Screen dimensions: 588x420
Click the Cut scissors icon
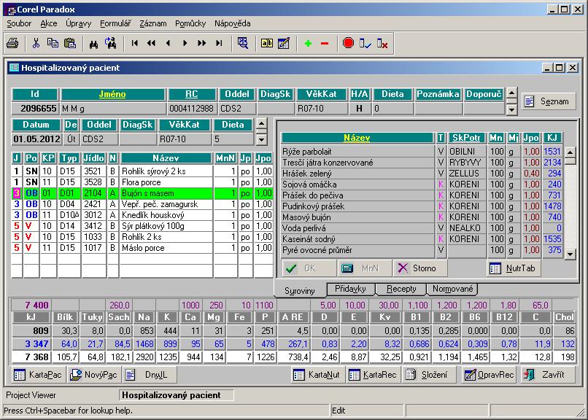point(36,44)
